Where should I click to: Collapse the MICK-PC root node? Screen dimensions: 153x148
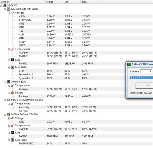pyautogui.click(x=1, y=6)
